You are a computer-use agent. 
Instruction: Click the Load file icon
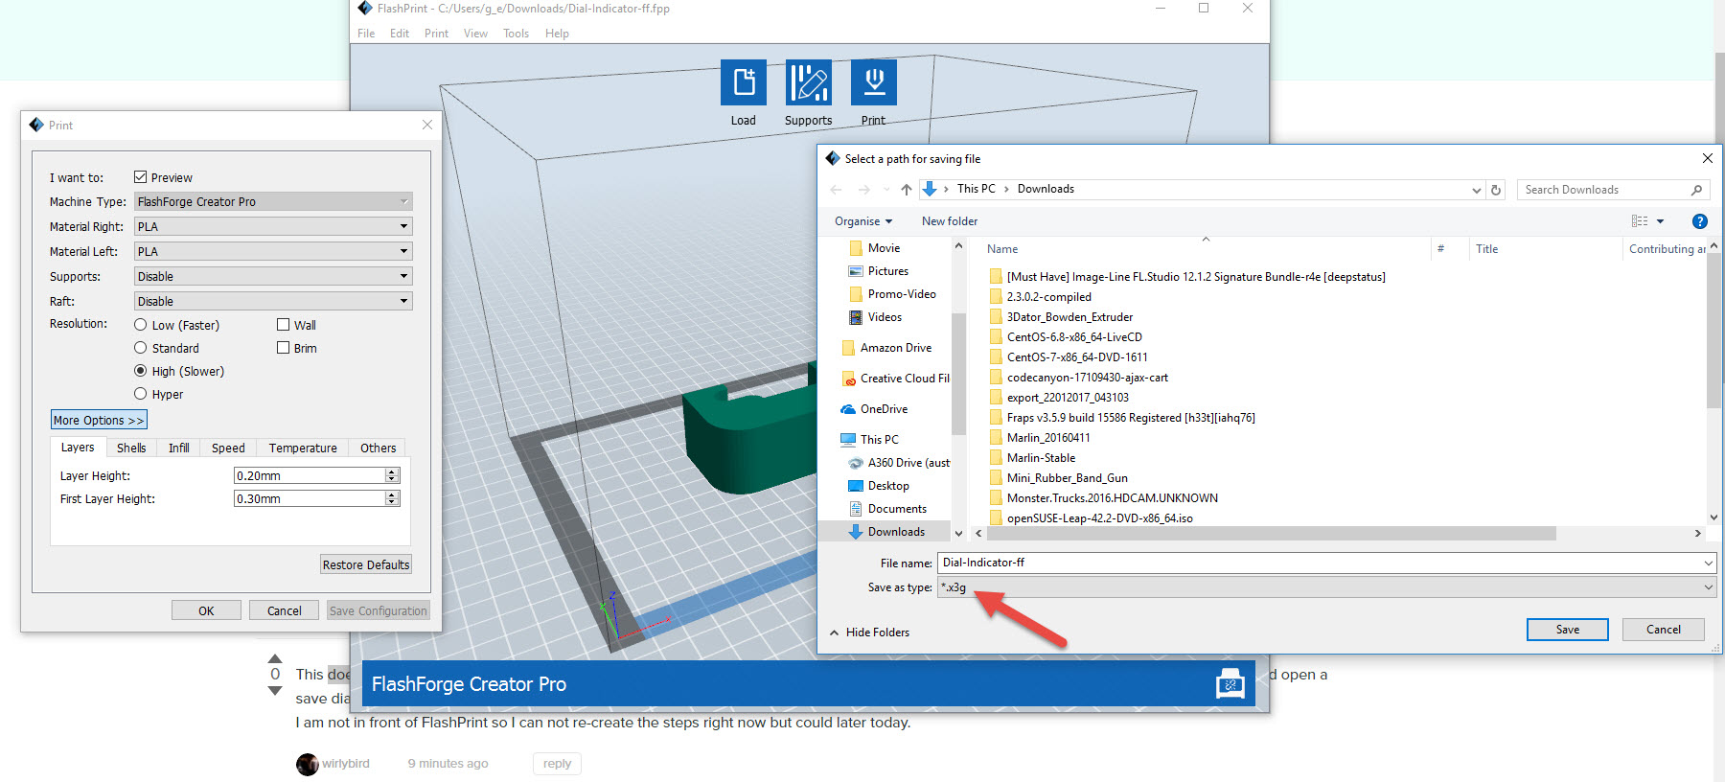click(743, 82)
